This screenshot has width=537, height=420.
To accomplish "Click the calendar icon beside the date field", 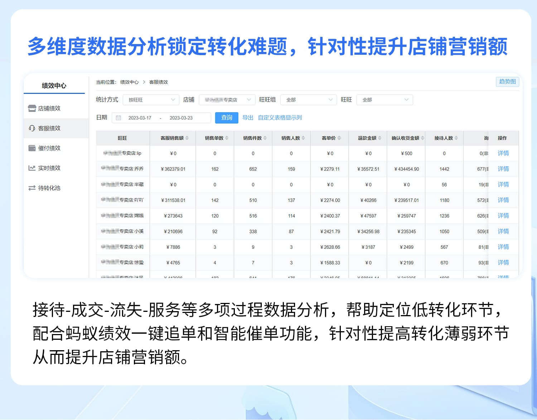I will (118, 117).
